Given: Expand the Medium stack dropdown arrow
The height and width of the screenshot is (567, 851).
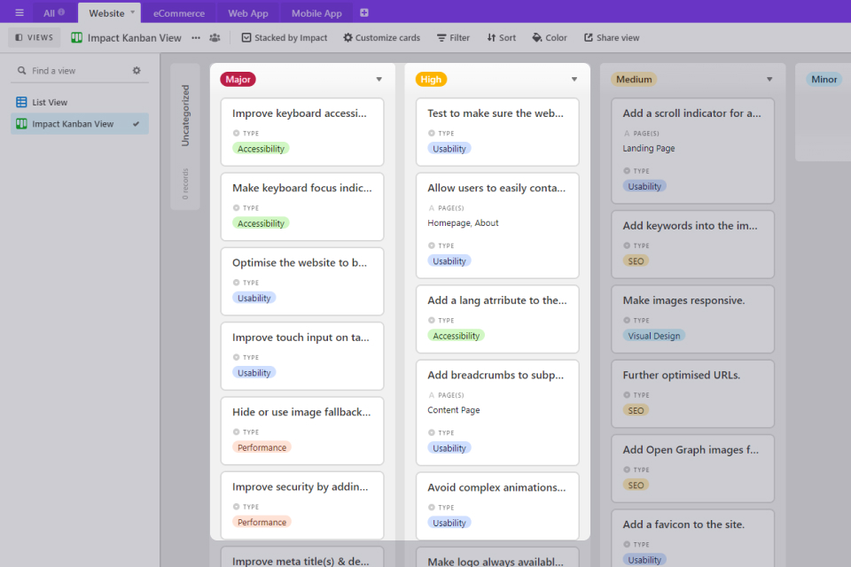Looking at the screenshot, I should point(769,79).
